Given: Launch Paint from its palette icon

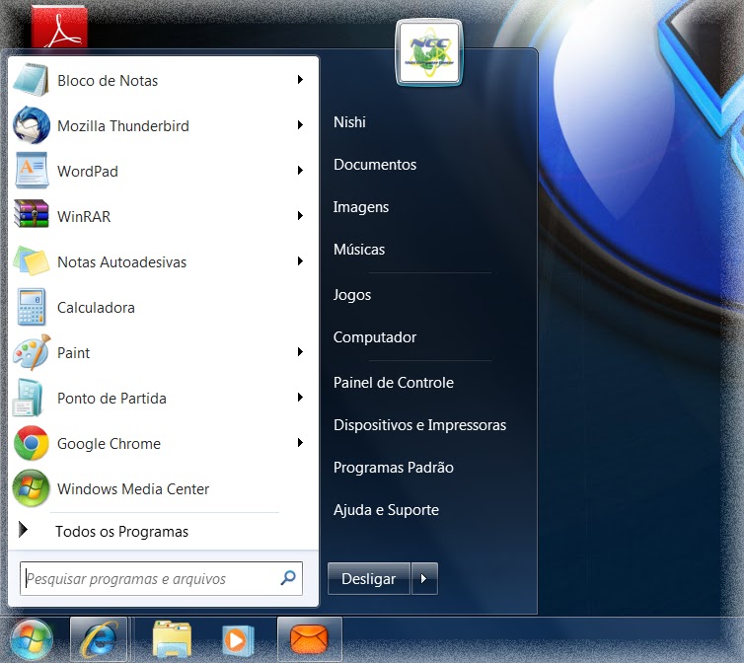Looking at the screenshot, I should pos(32,352).
